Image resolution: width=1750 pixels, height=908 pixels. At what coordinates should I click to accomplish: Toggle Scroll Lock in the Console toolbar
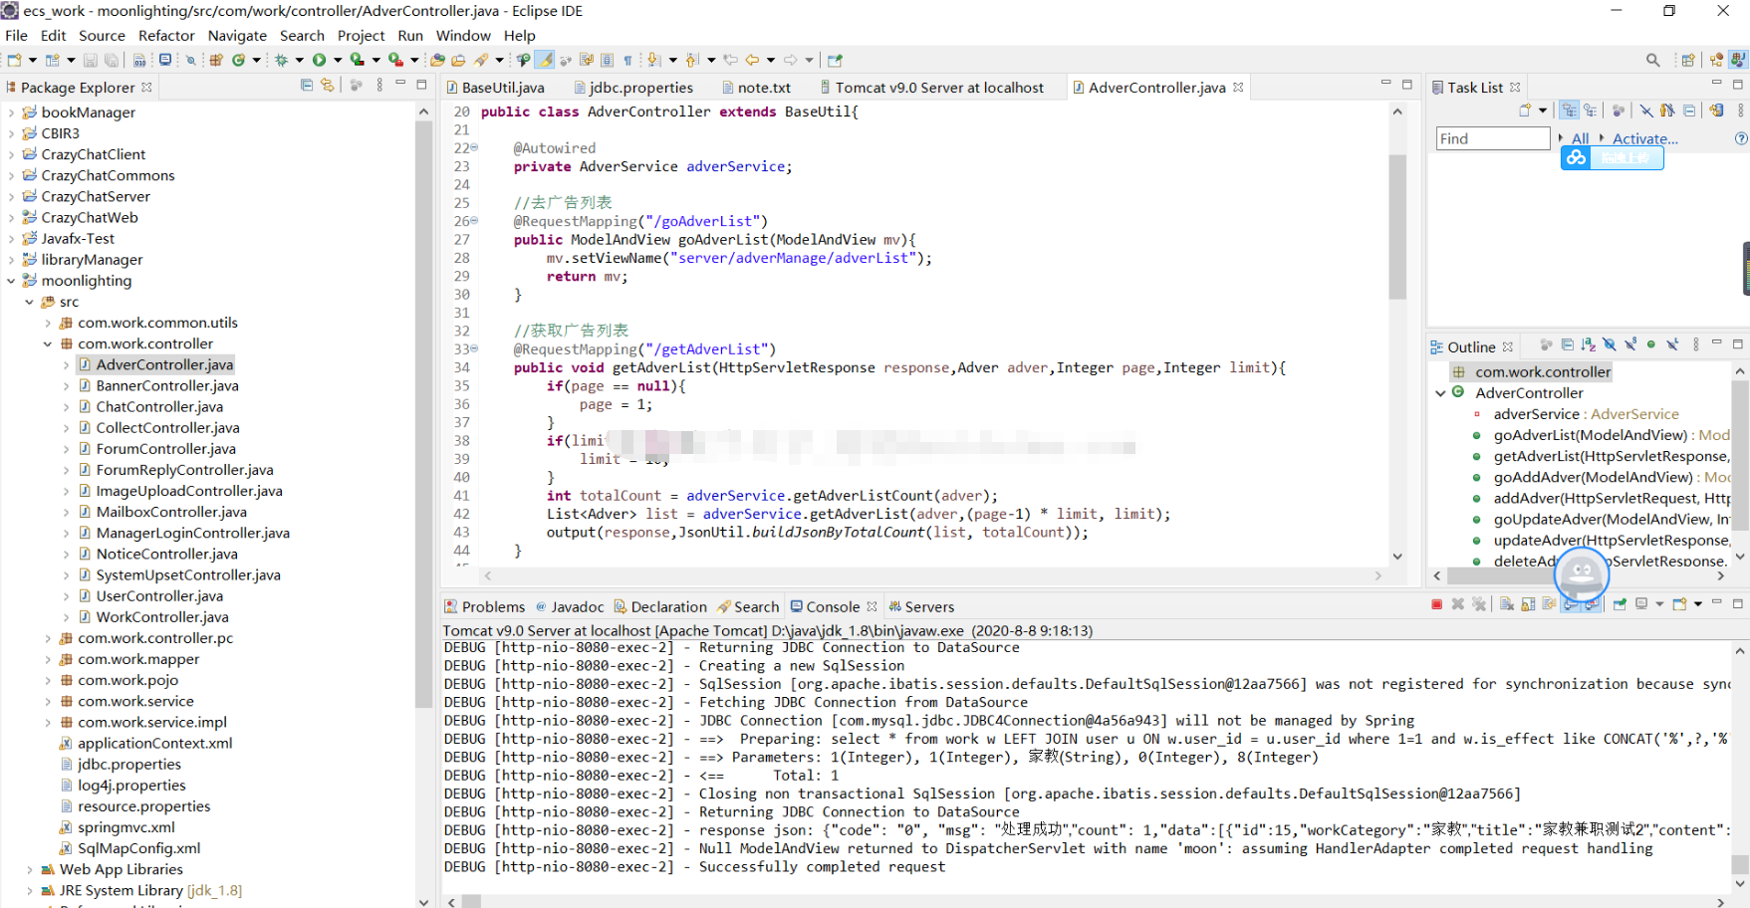(1528, 604)
